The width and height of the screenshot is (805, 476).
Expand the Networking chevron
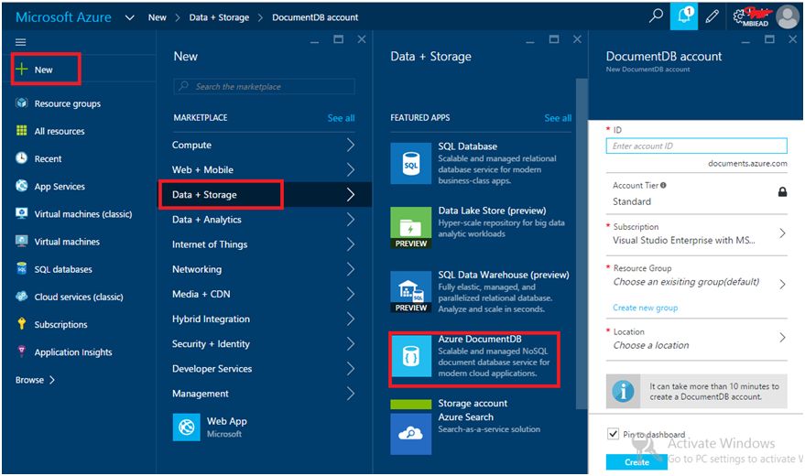tap(351, 269)
